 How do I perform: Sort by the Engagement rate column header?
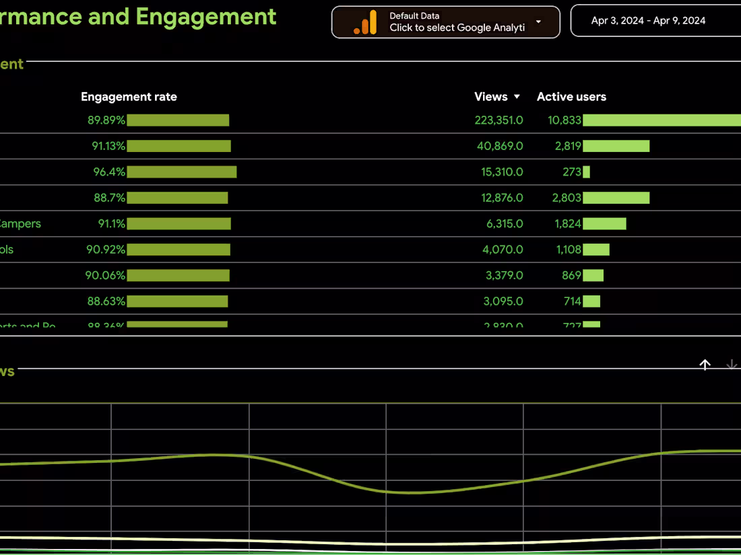[x=129, y=96]
